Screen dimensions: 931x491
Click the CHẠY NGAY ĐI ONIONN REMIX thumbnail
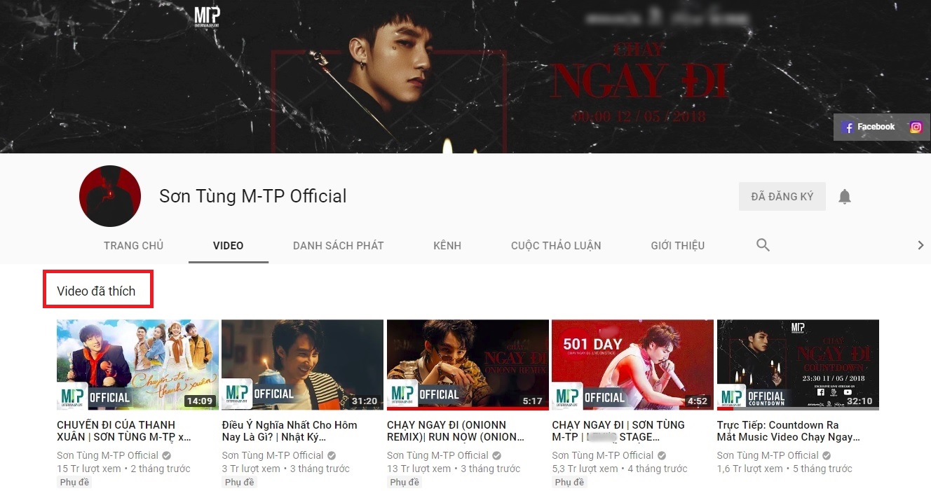[x=468, y=365]
